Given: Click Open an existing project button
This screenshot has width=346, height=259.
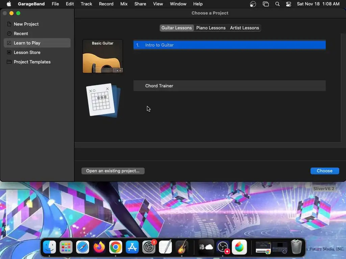Looking at the screenshot, I should coord(113,171).
